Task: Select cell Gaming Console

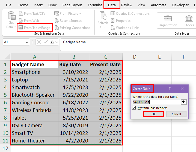Action: (34, 102)
